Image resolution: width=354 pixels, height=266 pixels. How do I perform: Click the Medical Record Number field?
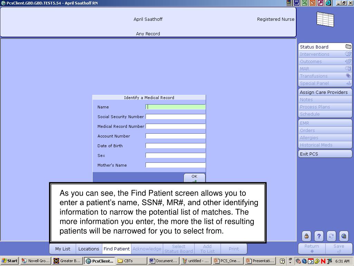[x=175, y=126]
